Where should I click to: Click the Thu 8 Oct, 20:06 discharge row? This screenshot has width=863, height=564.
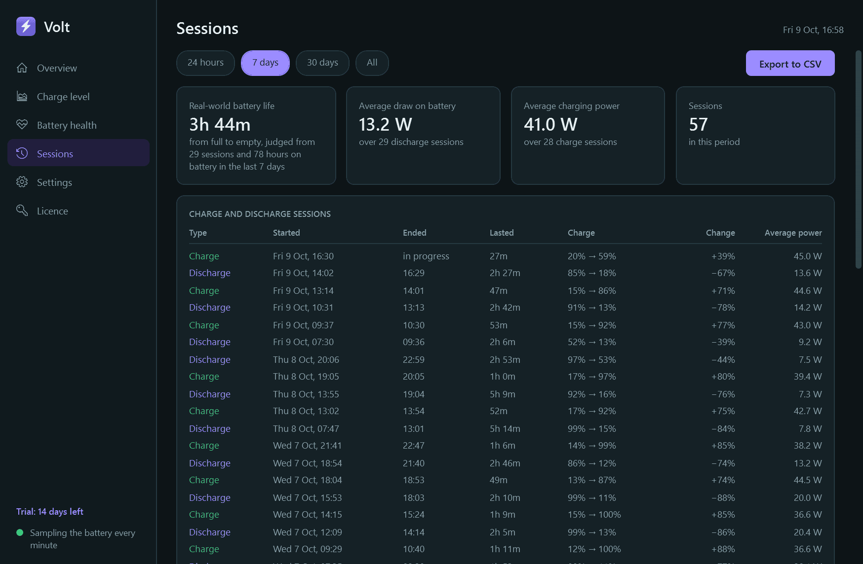click(x=506, y=360)
